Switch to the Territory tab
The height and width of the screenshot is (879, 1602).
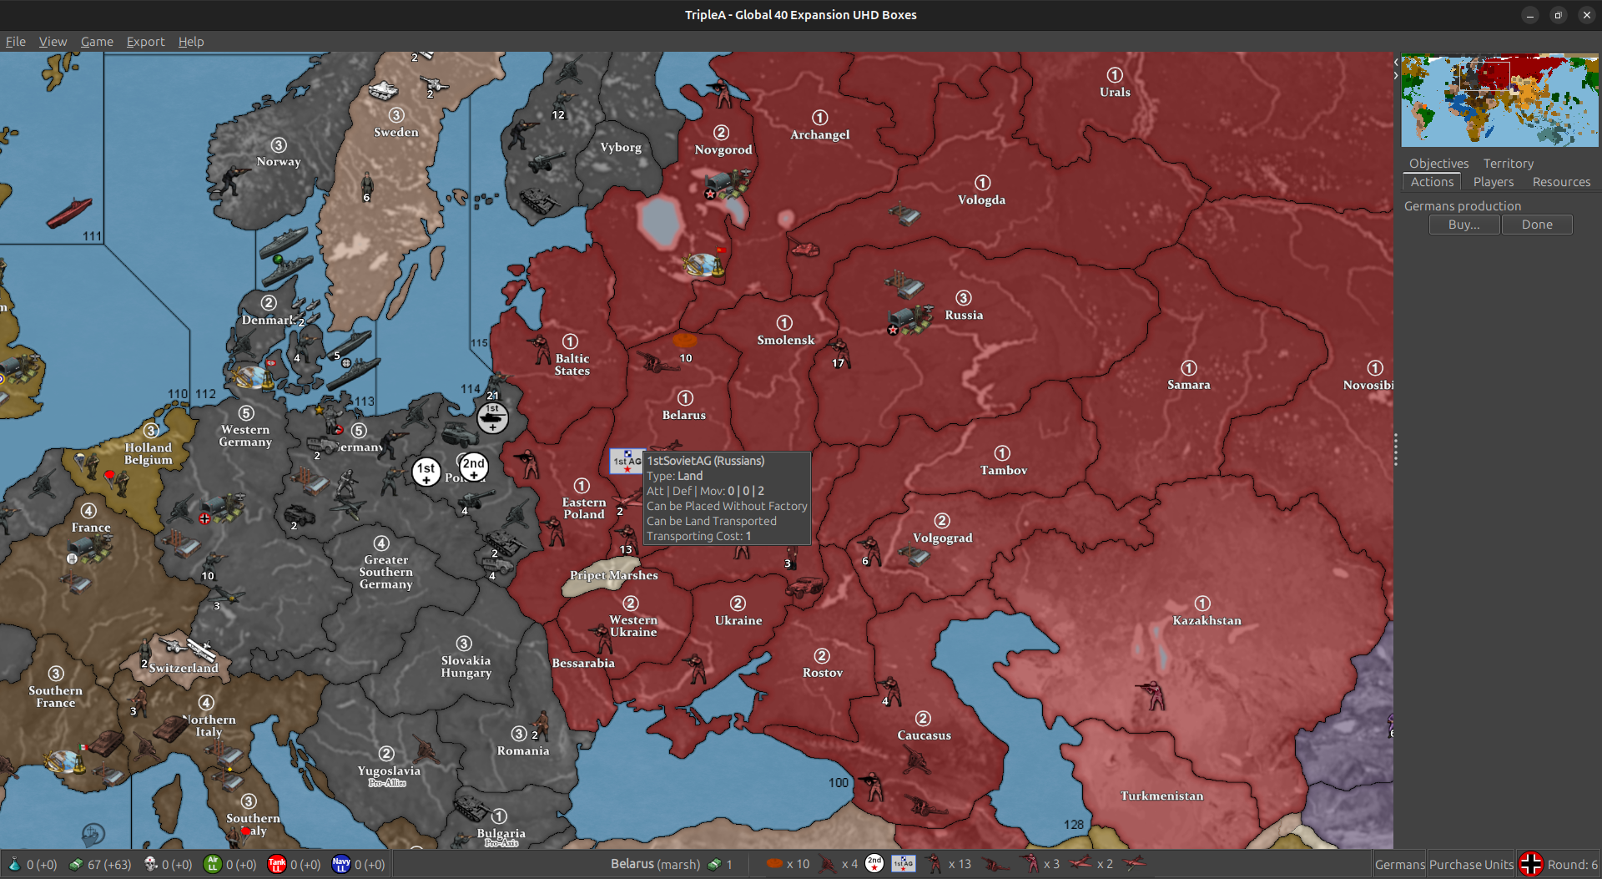point(1508,163)
